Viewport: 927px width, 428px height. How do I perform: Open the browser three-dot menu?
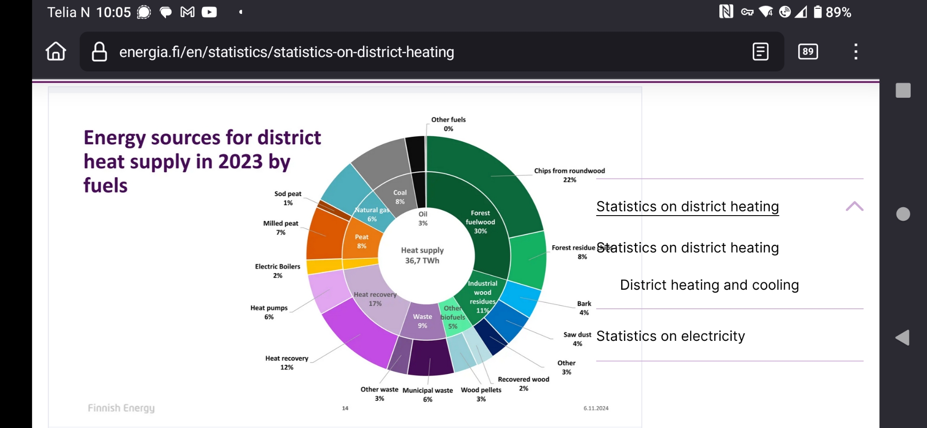[856, 51]
